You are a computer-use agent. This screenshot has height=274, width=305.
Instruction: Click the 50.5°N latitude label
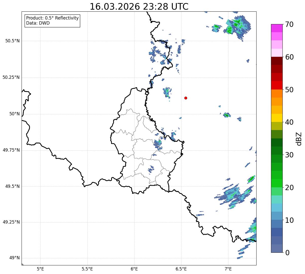(12, 41)
